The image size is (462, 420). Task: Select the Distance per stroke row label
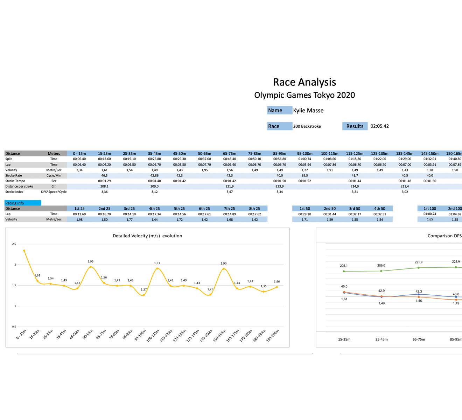pos(19,187)
